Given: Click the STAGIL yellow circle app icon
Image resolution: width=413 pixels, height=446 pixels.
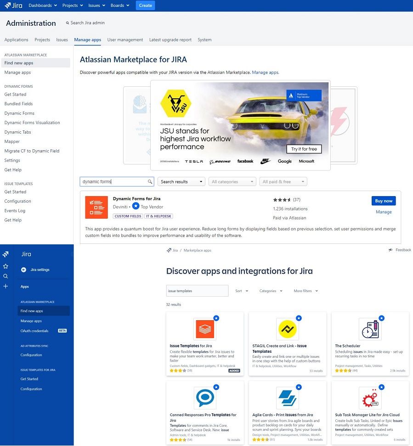Looking at the screenshot, I should pyautogui.click(x=287, y=329).
